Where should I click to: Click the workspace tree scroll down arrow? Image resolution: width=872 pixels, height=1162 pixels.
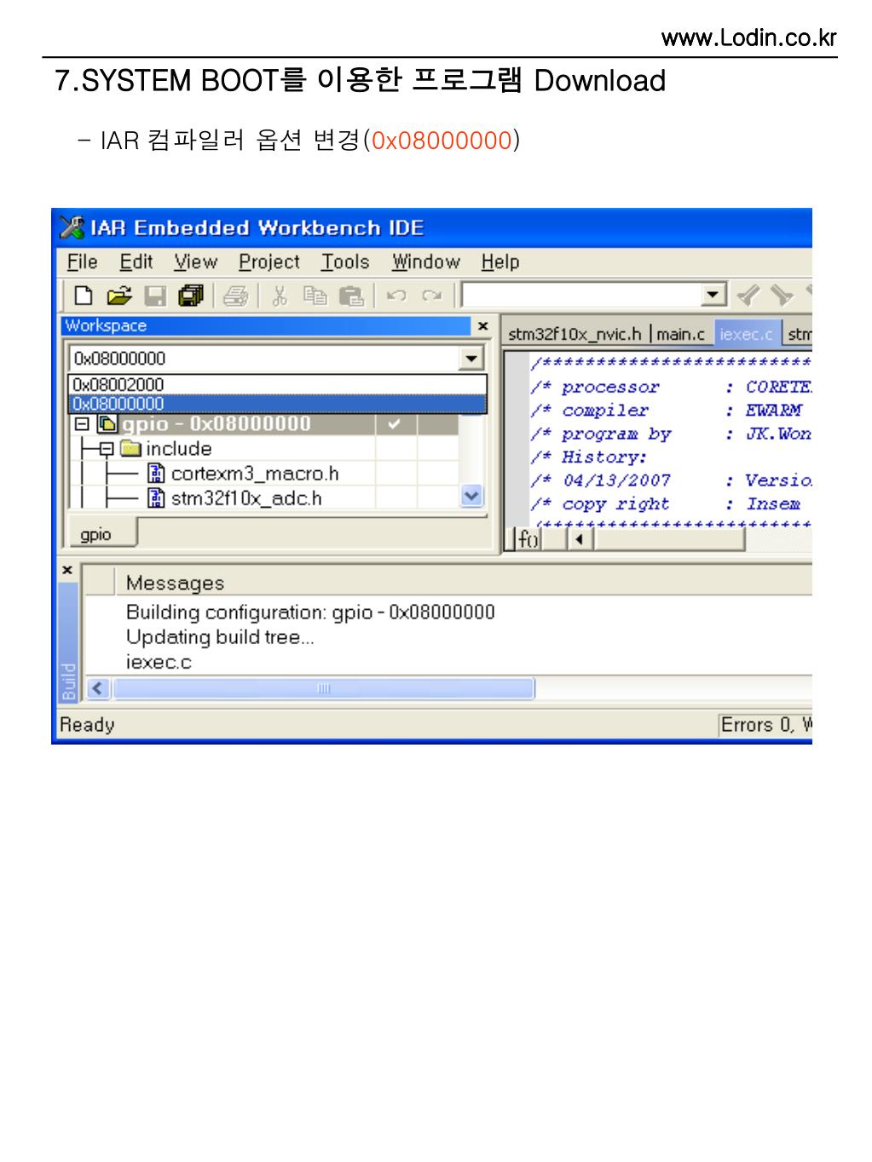tap(471, 496)
